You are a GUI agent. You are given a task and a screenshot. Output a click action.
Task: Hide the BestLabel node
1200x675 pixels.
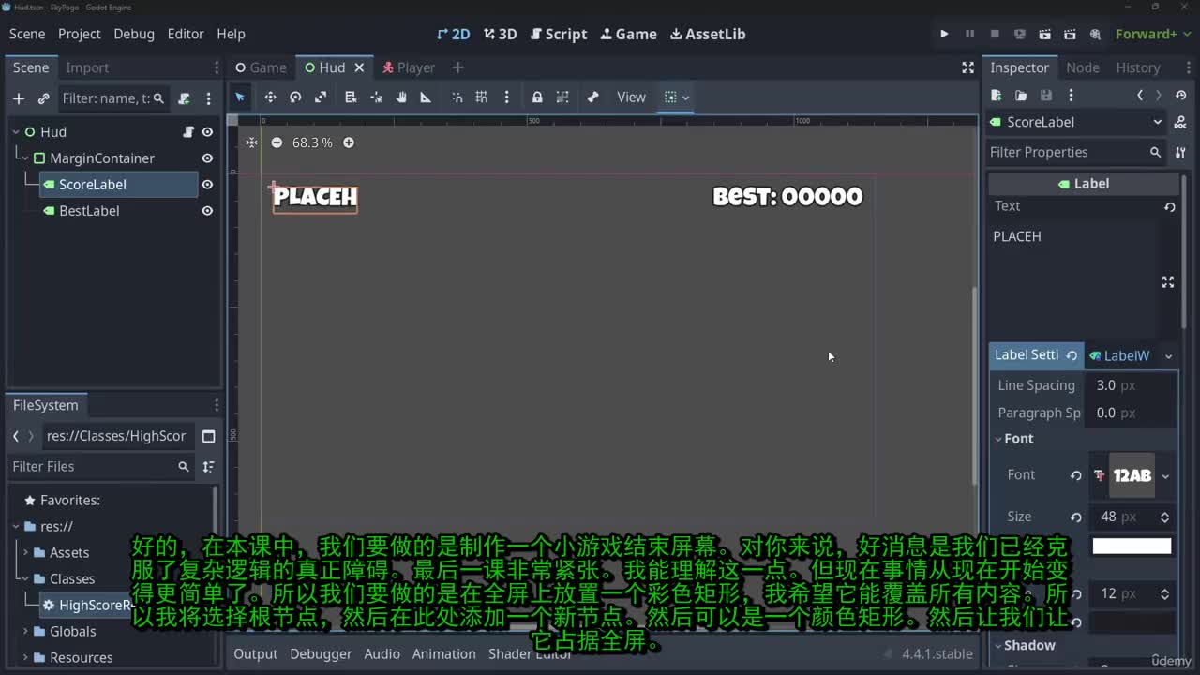point(207,211)
